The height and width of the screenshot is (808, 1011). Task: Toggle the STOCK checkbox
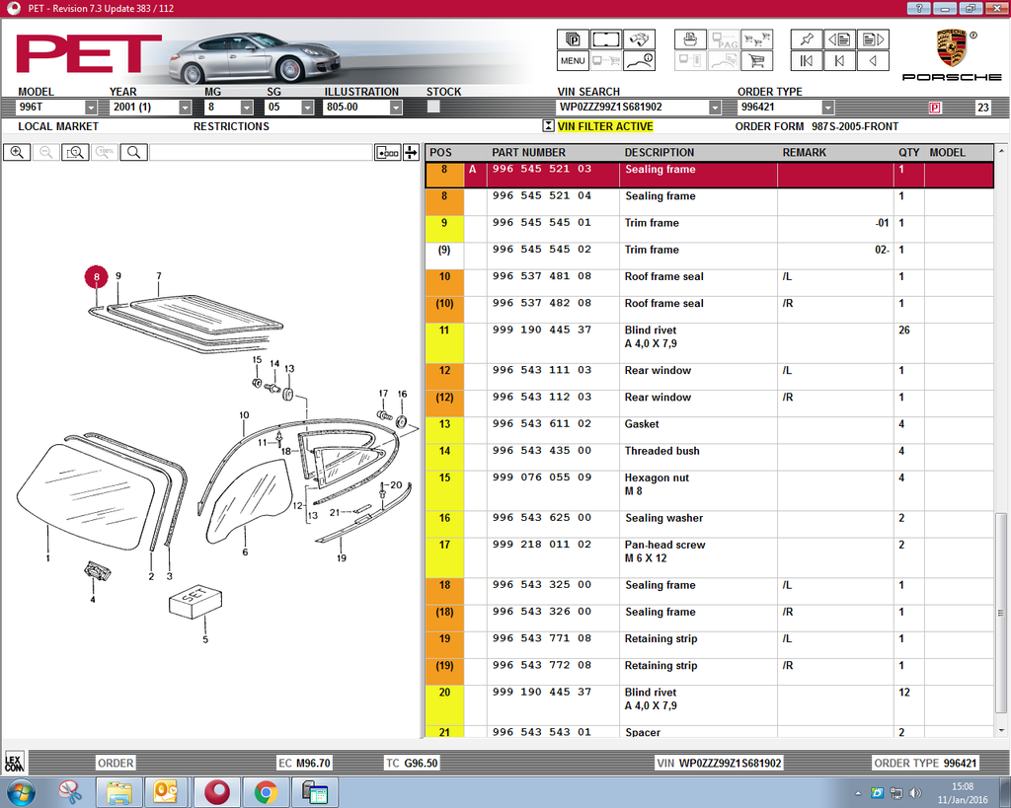[433, 107]
